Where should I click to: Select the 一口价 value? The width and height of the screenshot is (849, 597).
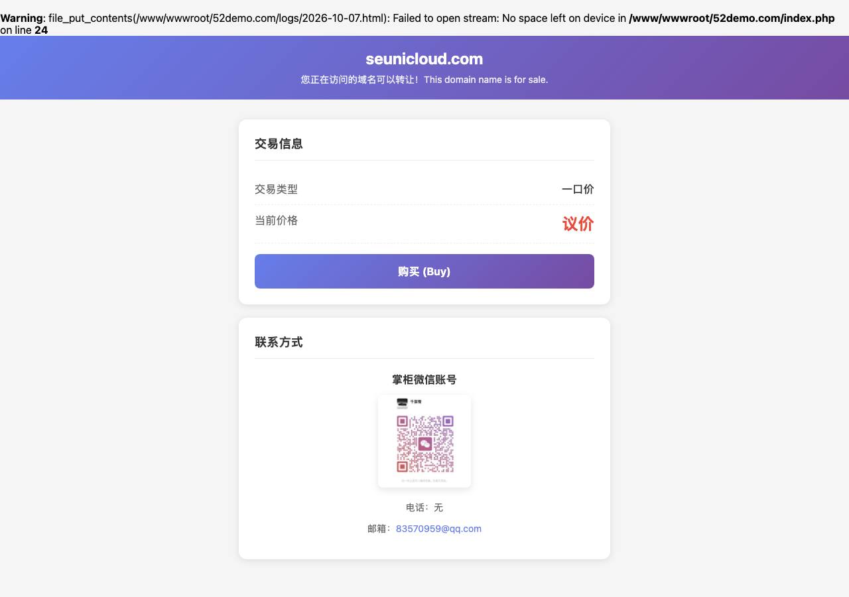coord(578,189)
